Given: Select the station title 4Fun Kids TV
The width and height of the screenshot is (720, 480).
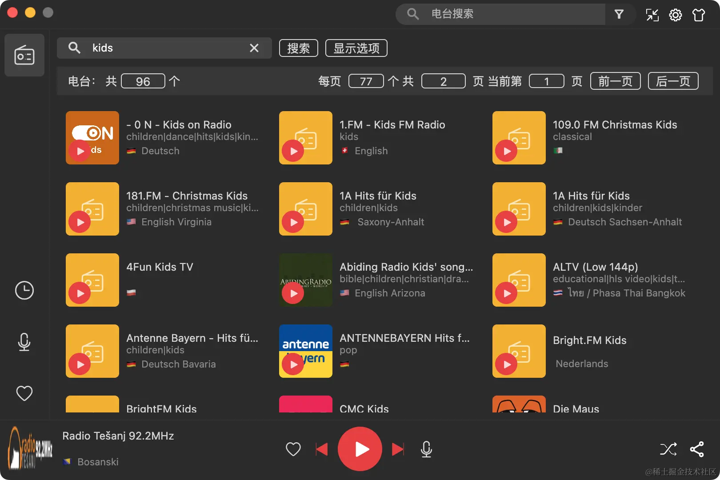Looking at the screenshot, I should 160,267.
